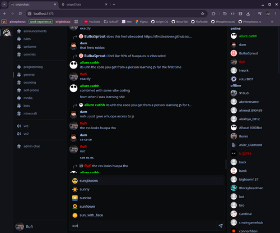This screenshot has height=233, width=280.
Task: Select Cardinal in offline members
Action: [253, 214]
